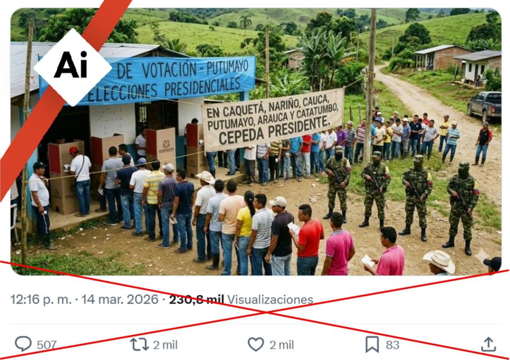510x360 pixels.
Task: Click the diamond Ai badge on the image
Action: [x=72, y=67]
